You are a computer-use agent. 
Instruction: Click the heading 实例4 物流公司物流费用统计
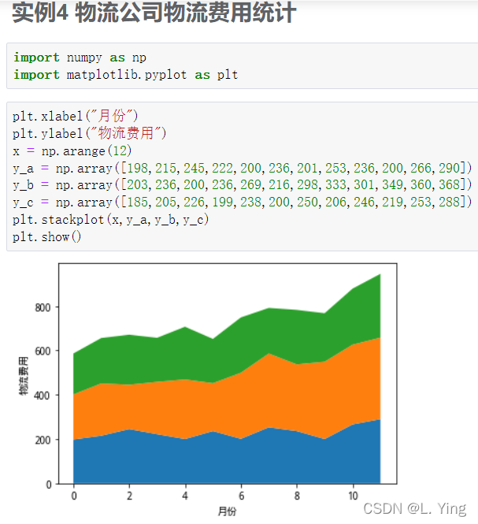coord(154,13)
